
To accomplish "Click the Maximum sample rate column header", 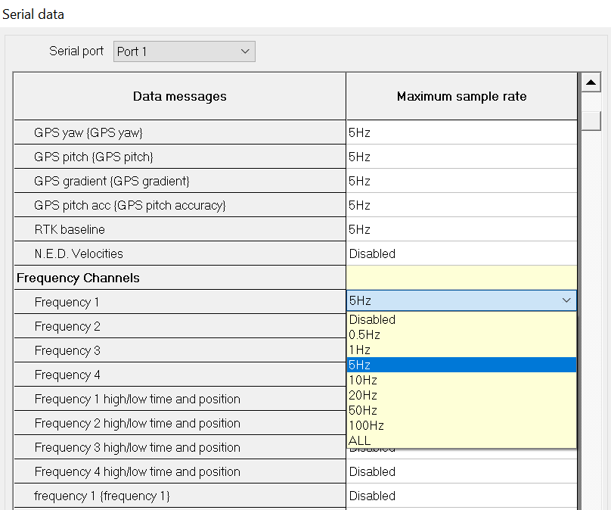I will [461, 96].
